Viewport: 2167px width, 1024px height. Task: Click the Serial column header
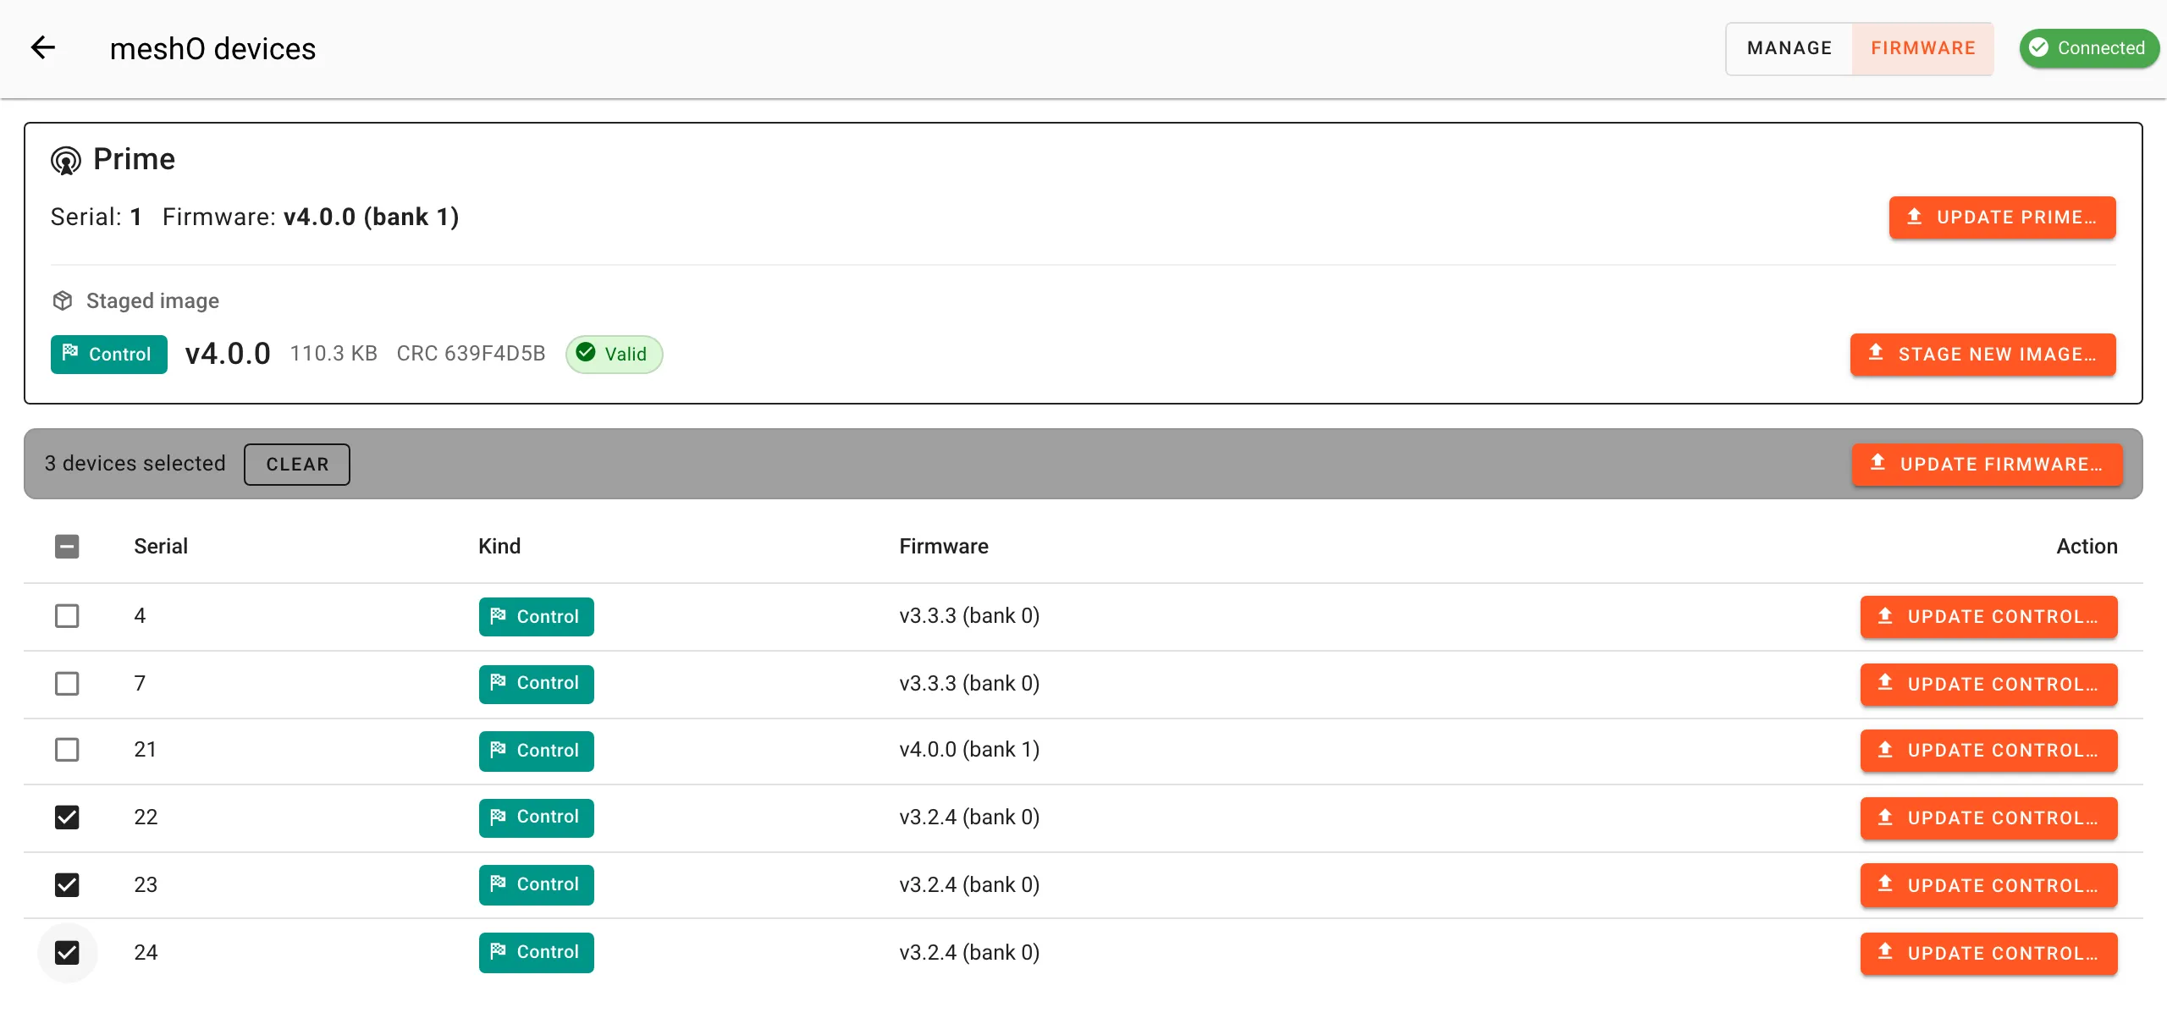tap(161, 547)
